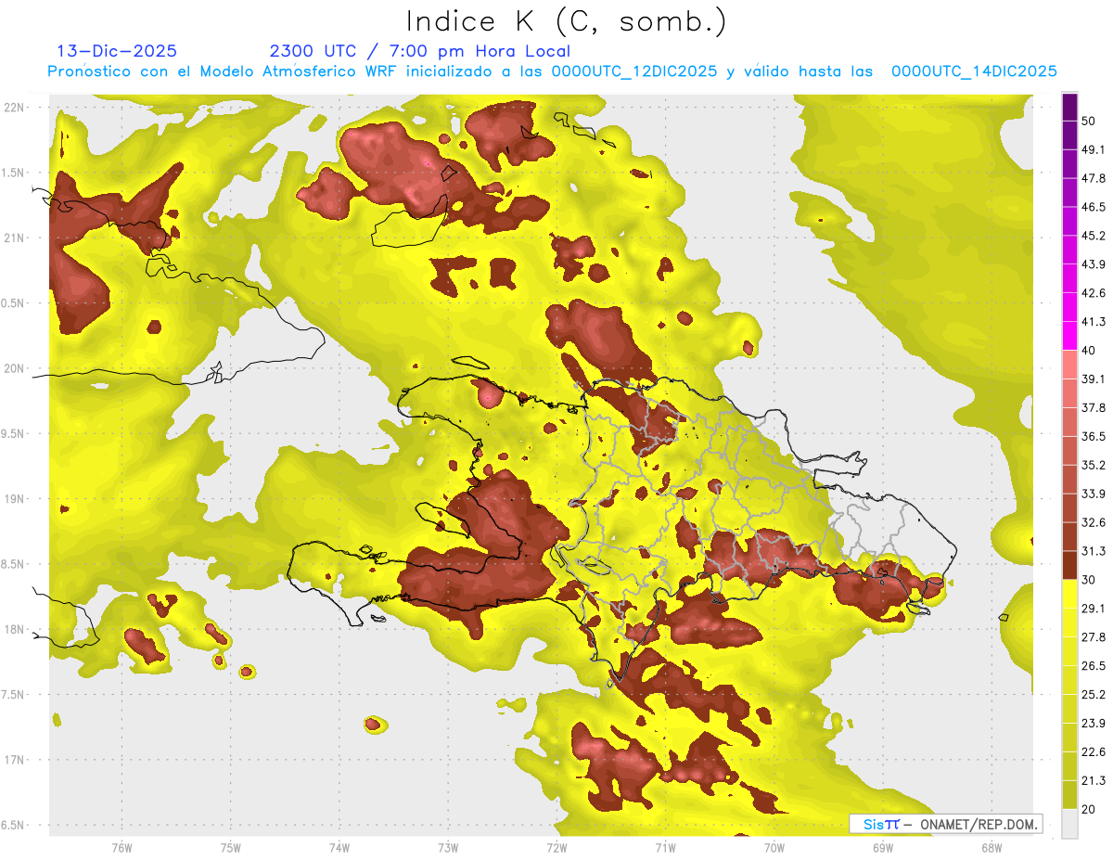
Task: Click the legend value "32.6"
Action: click(1094, 522)
